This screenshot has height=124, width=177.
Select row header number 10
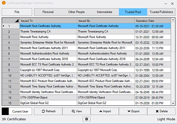tap(11, 76)
